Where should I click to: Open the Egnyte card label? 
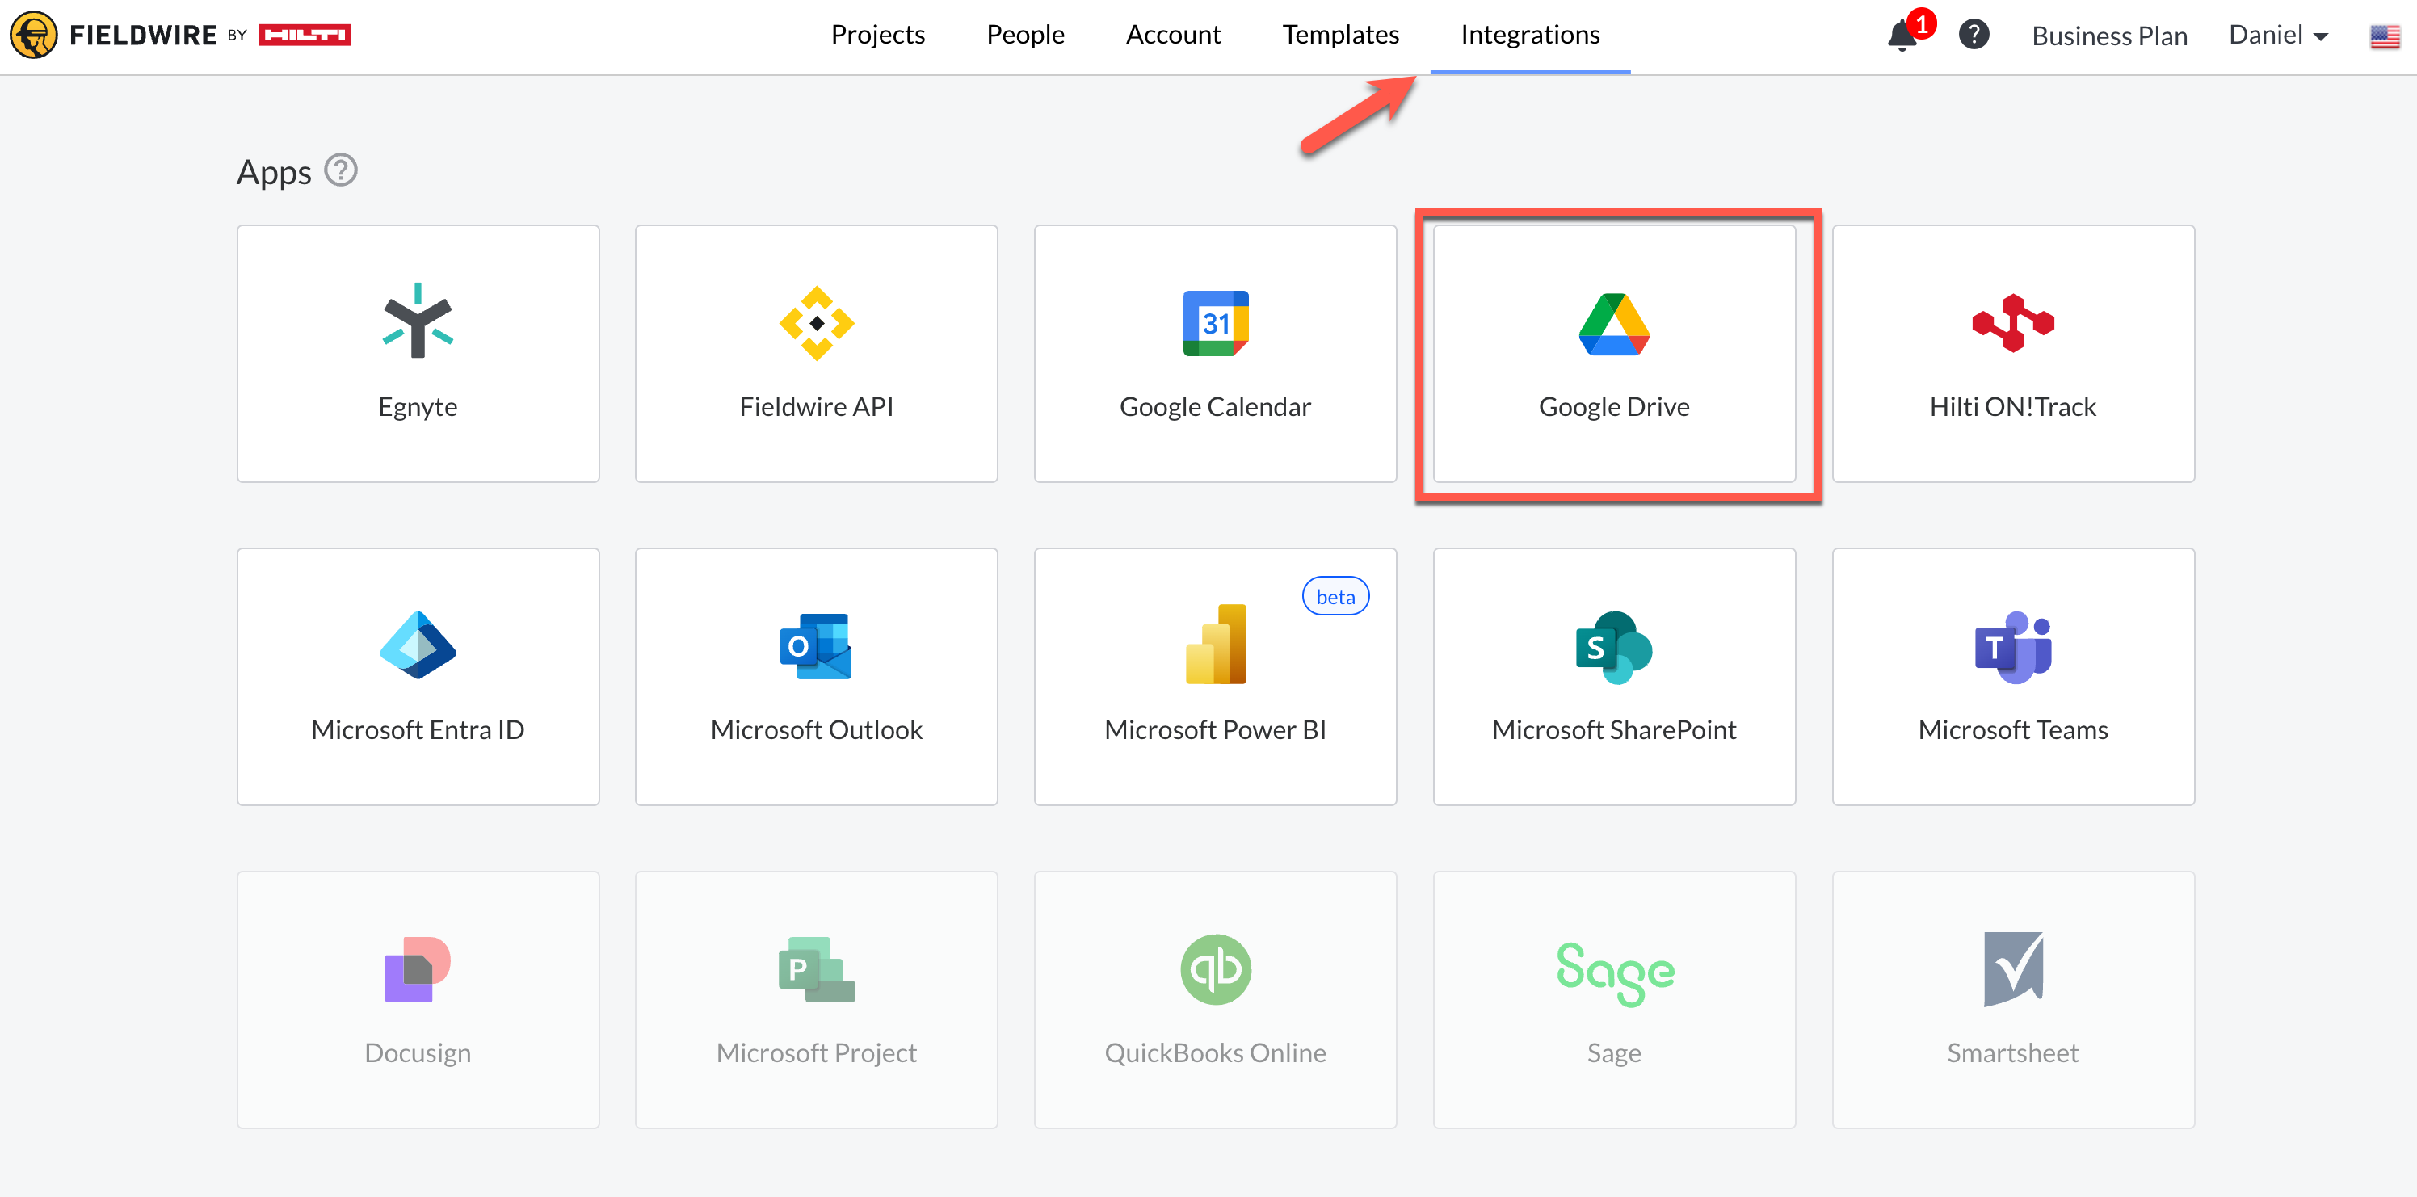(418, 406)
